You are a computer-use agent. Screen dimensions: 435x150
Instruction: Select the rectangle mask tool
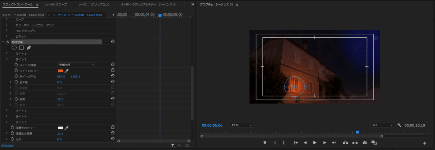pos(21,47)
